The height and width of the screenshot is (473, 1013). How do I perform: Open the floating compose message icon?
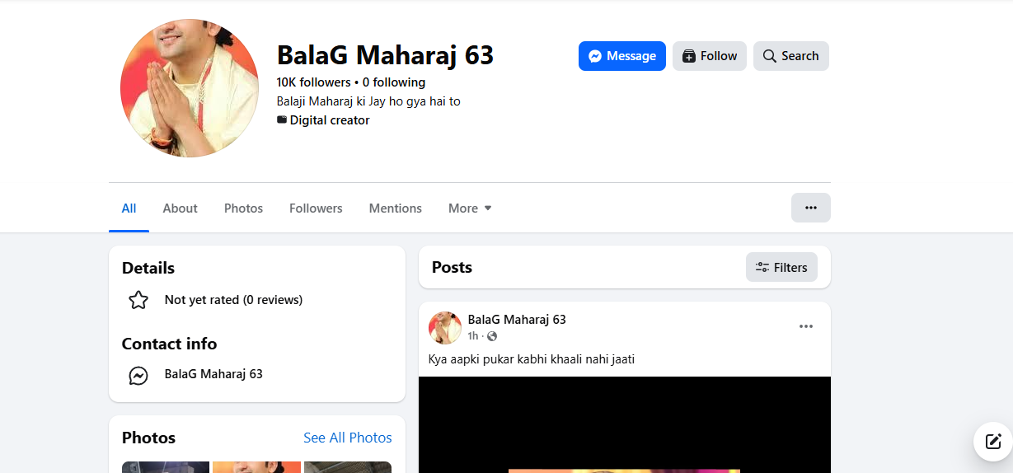point(992,441)
